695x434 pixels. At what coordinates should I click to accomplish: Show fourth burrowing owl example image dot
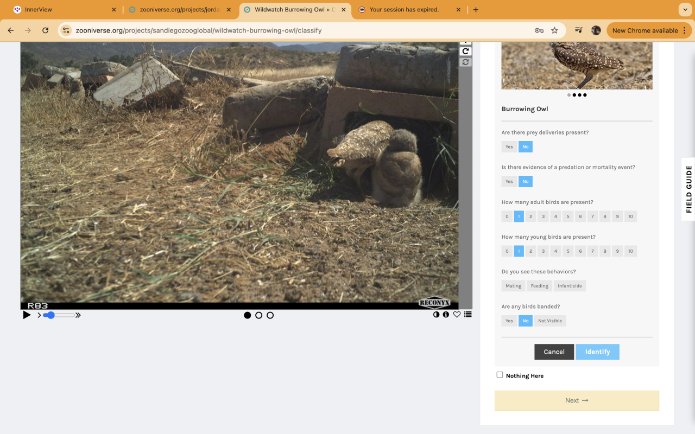click(x=585, y=95)
